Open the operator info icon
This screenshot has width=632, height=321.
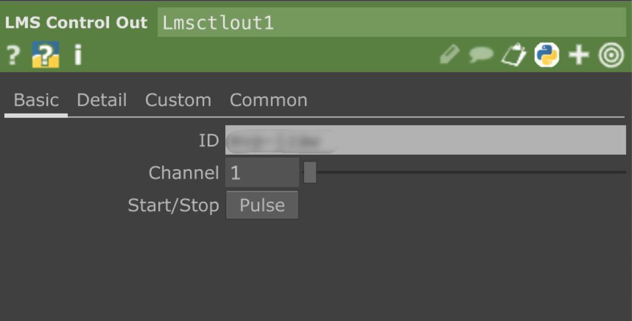point(78,55)
